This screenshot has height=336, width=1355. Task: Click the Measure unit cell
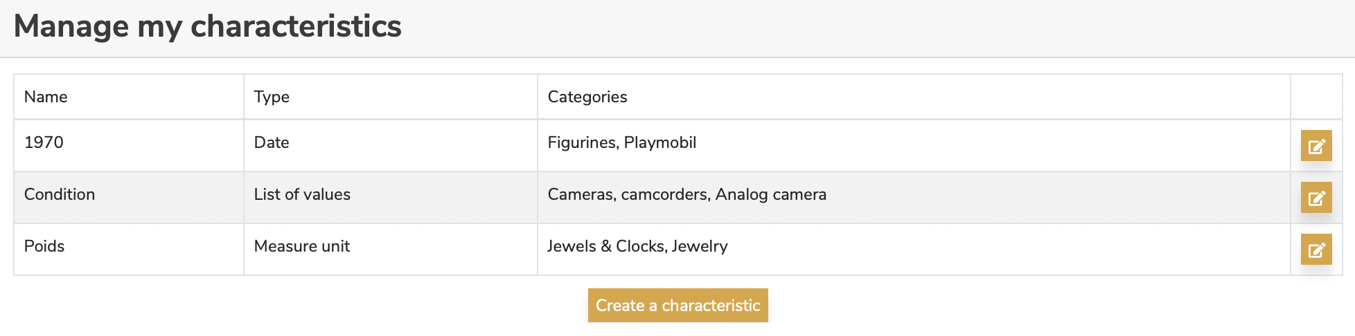pos(391,249)
